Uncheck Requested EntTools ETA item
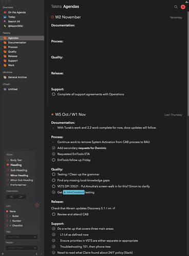189x256 pixels. (53, 154)
